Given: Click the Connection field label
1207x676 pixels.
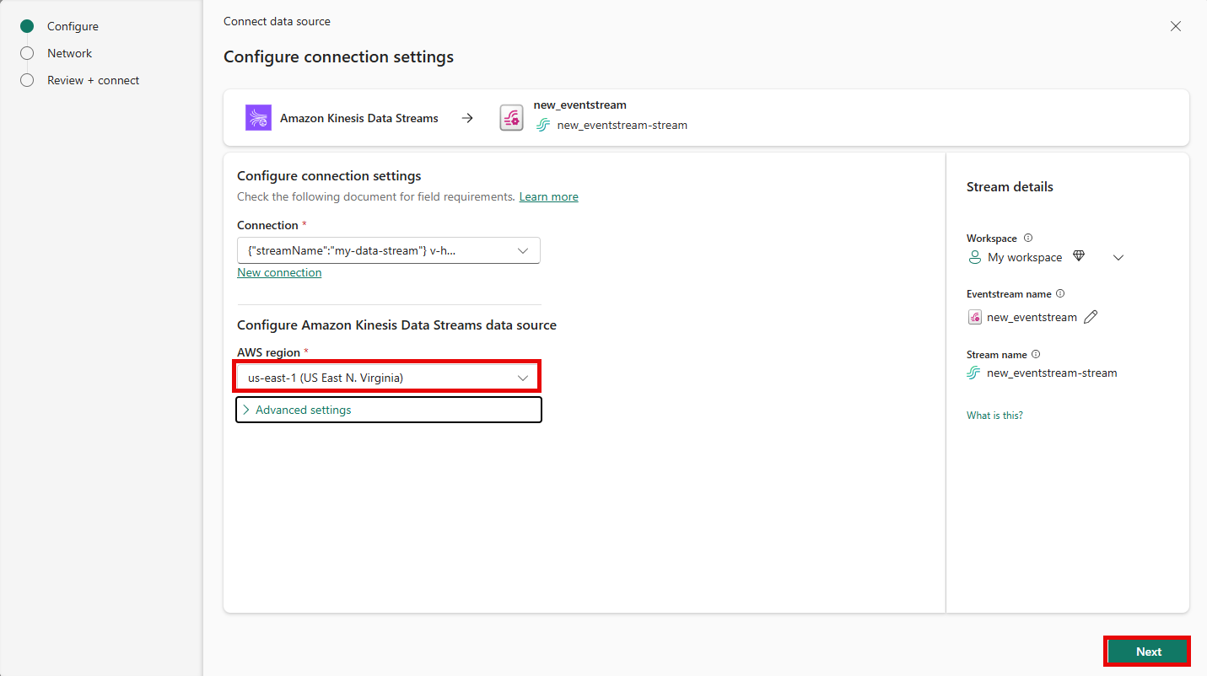Looking at the screenshot, I should 267,225.
